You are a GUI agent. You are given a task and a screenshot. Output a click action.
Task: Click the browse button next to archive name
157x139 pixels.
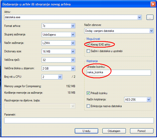click(x=150, y=17)
